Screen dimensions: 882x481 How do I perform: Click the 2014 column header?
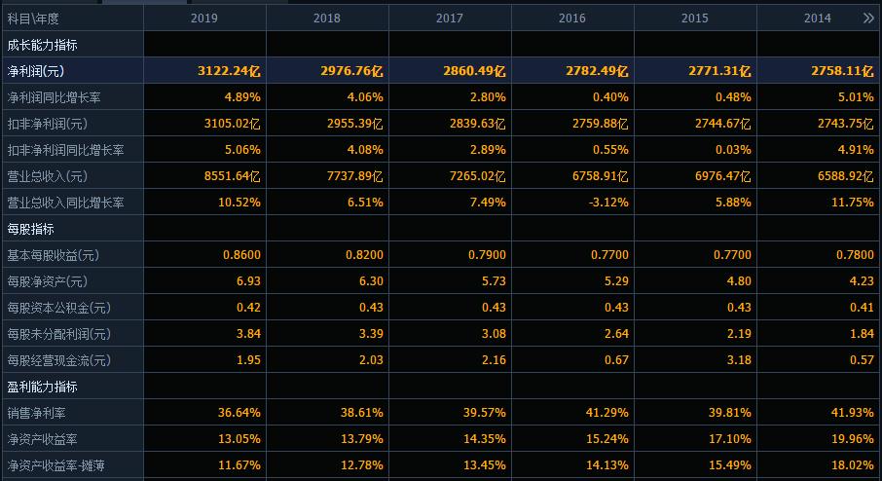click(817, 18)
